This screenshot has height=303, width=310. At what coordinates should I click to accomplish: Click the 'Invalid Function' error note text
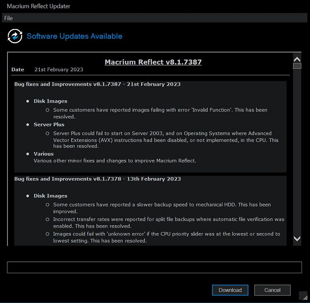tap(160, 113)
